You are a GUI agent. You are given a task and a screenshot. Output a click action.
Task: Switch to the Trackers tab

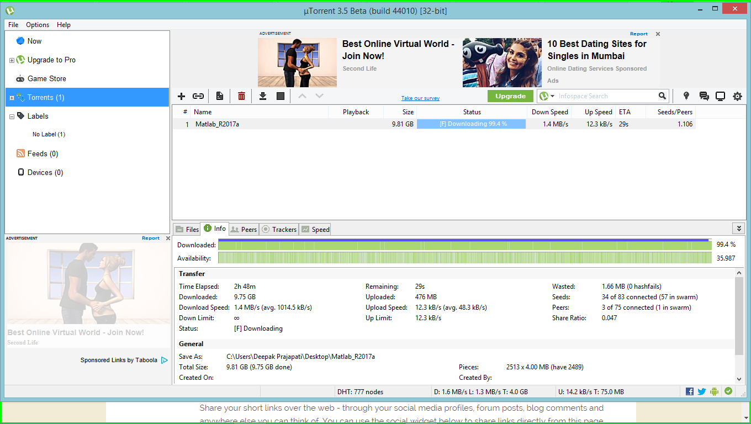tap(279, 229)
